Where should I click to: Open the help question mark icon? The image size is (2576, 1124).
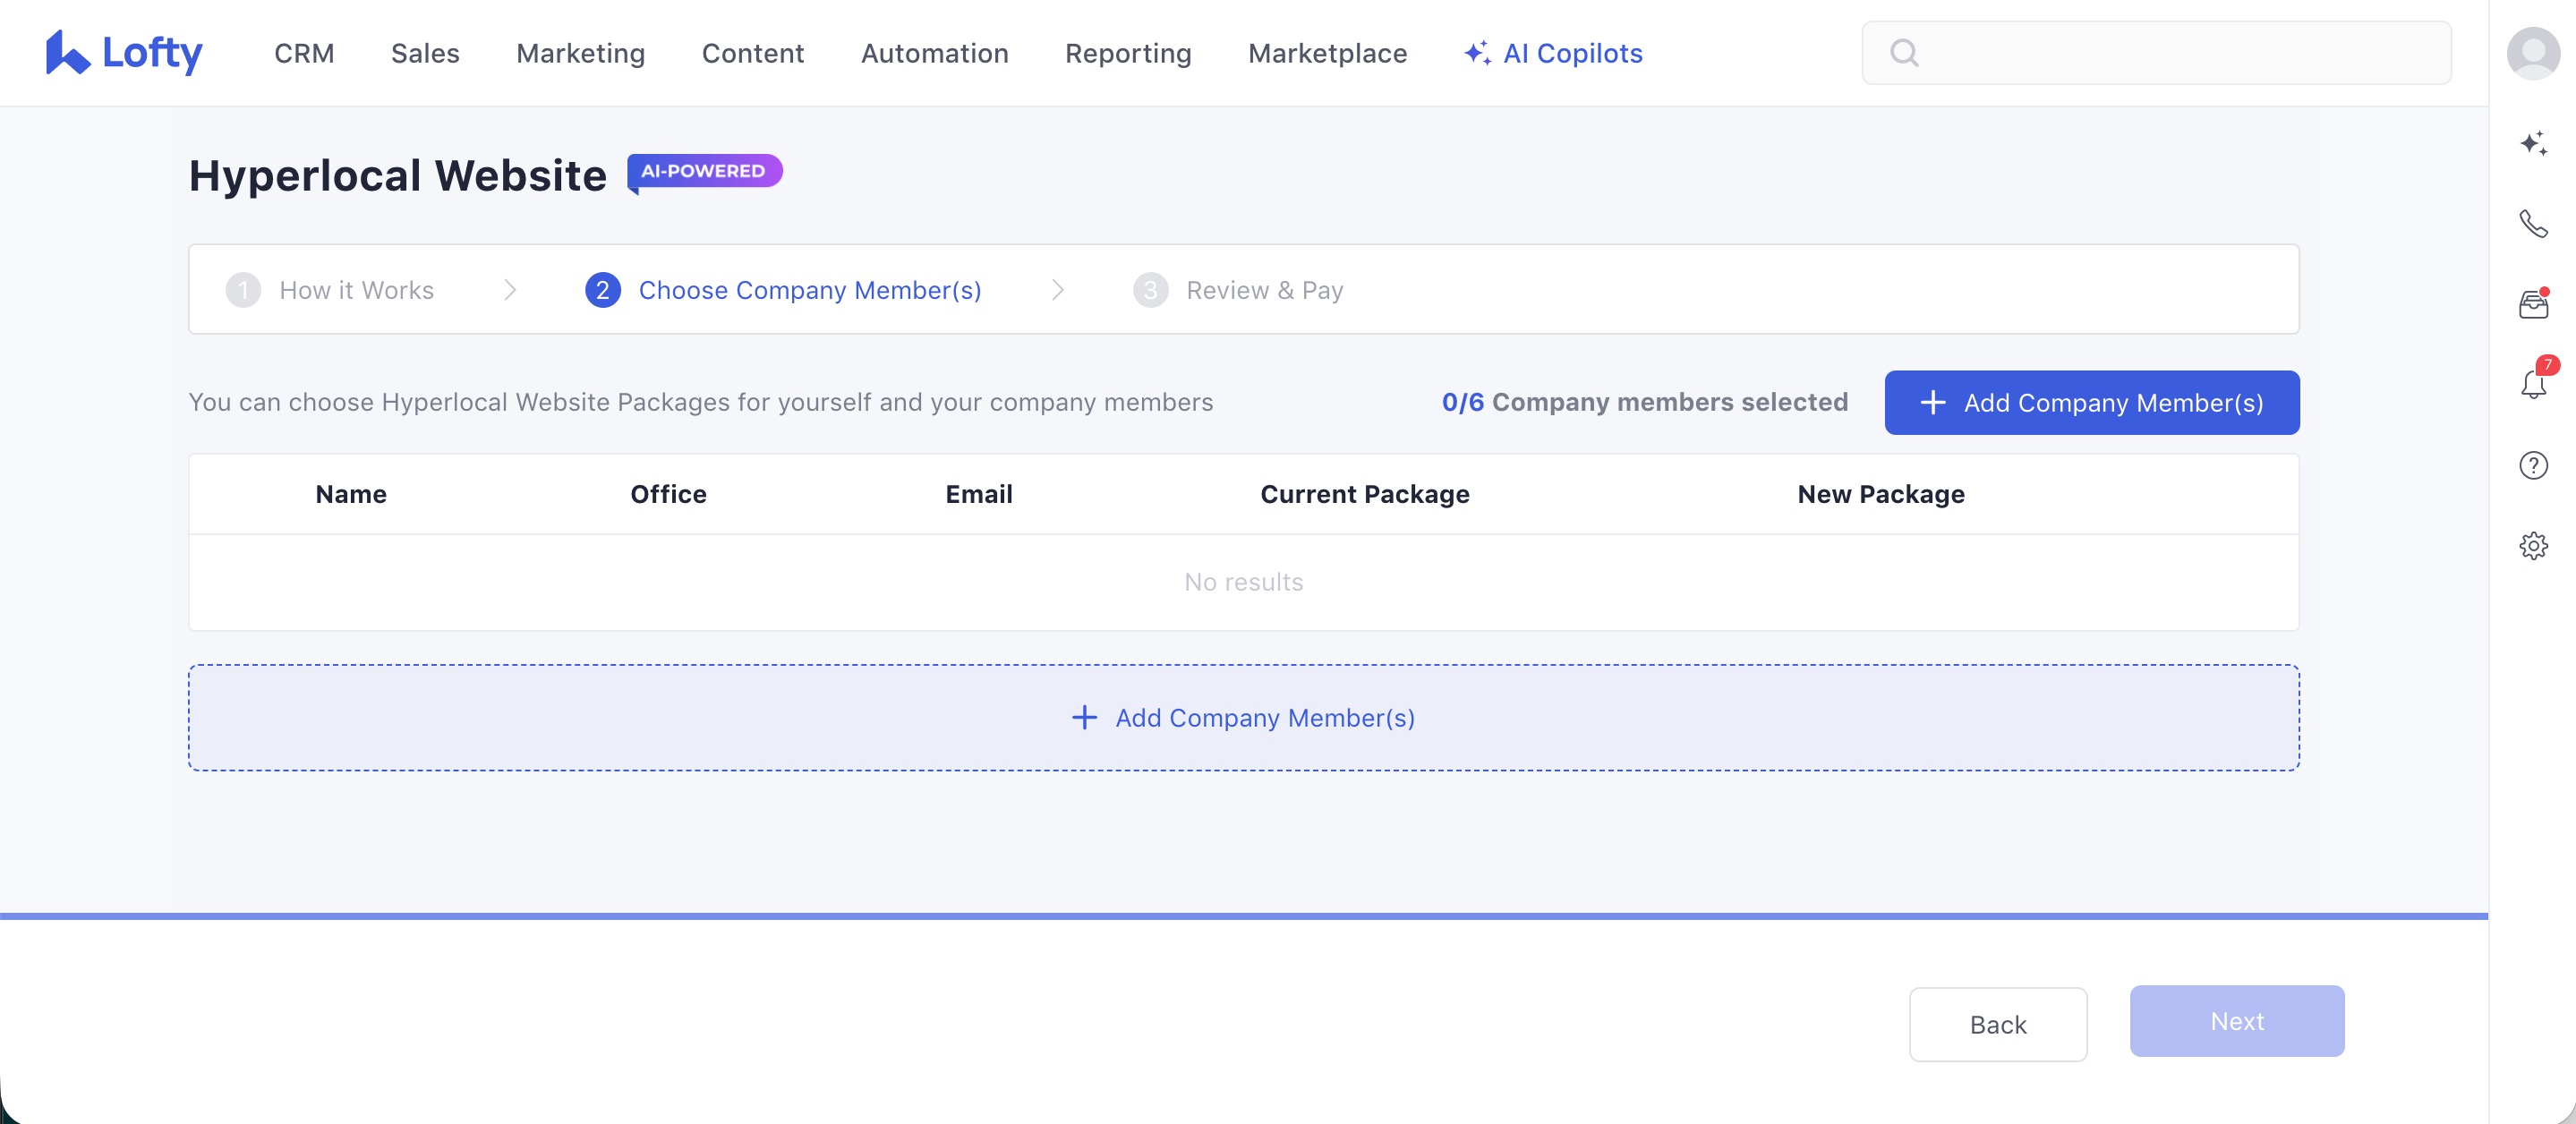point(2532,465)
